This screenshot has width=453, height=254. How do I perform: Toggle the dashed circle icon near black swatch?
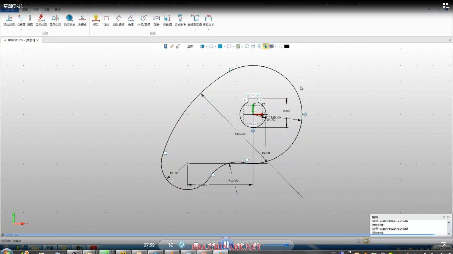[x=280, y=46]
